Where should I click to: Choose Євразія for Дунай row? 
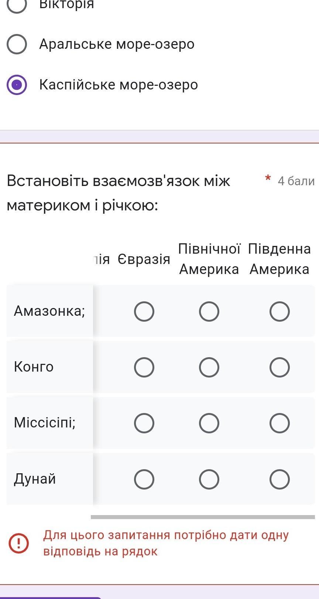144,480
